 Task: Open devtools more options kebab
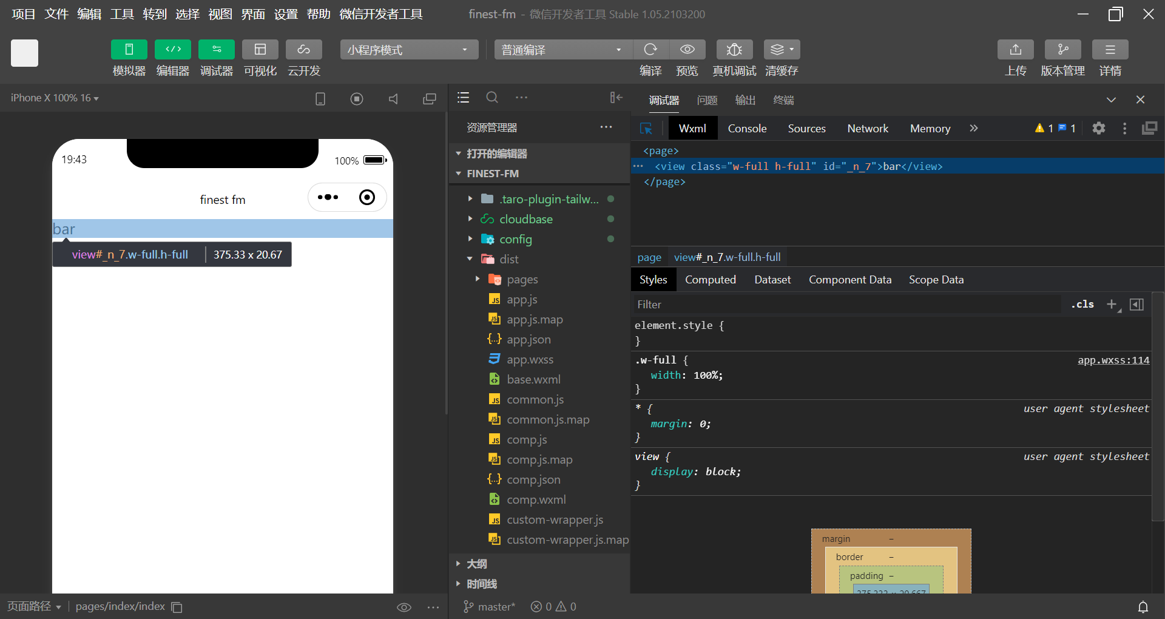pyautogui.click(x=1125, y=128)
